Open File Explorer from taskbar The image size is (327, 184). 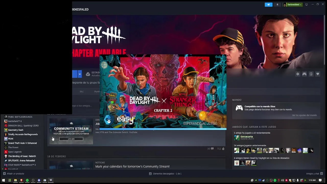(15, 180)
